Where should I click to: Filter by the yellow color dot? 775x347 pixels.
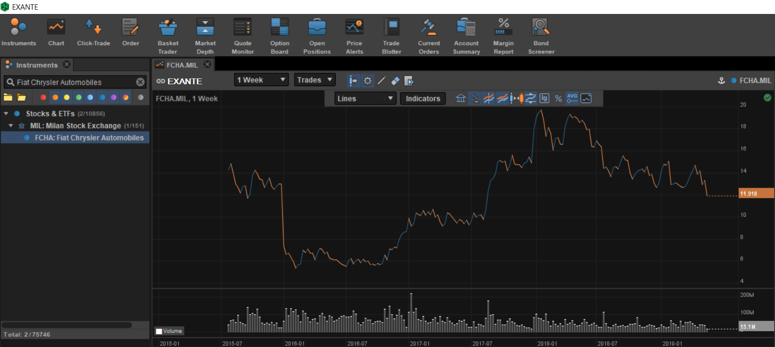pyautogui.click(x=67, y=97)
